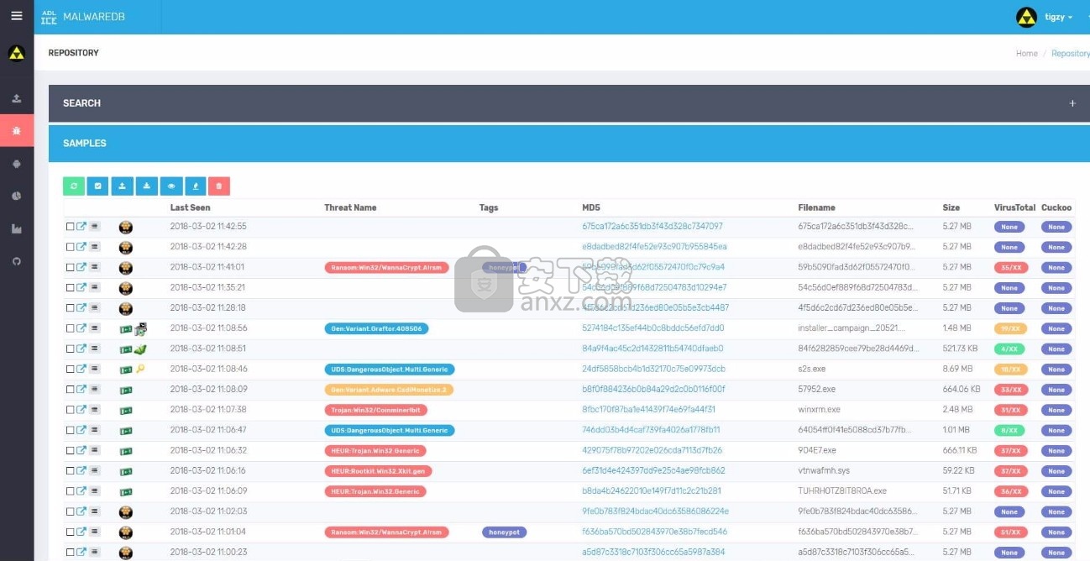Open external link for TUHRH0TZ8IT8R0A.exe row

(81, 491)
